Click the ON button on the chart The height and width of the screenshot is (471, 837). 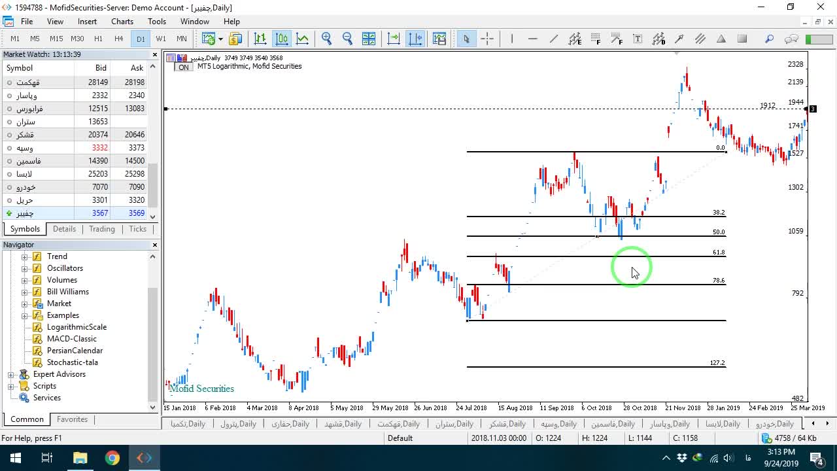pyautogui.click(x=184, y=67)
